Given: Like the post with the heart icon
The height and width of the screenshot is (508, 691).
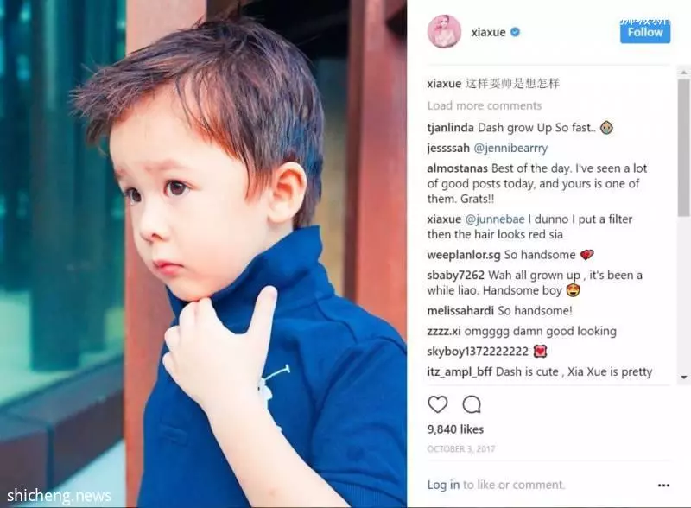Looking at the screenshot, I should coord(438,404).
